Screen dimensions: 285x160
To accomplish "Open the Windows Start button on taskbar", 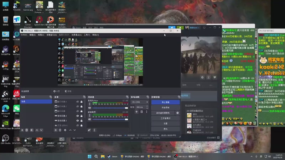I will click(x=90, y=156).
